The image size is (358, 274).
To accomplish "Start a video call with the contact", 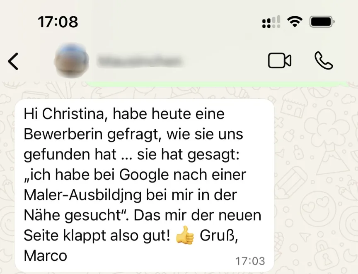I will click(279, 60).
